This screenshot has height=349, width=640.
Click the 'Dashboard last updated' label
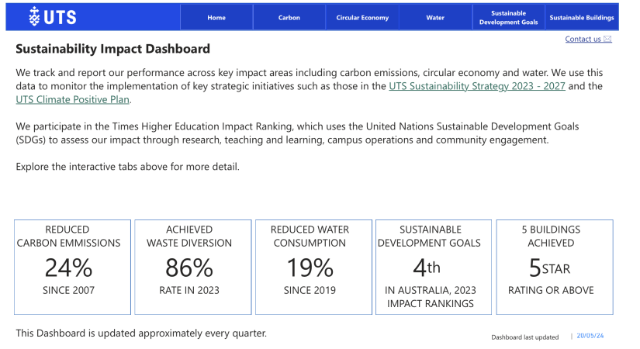(x=525, y=337)
